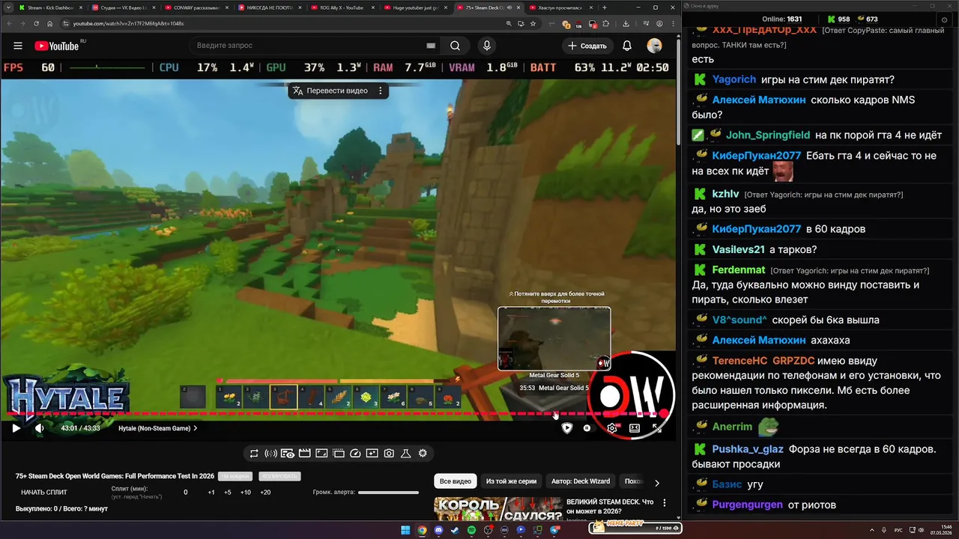Switch to CONWAY рассказывает browser tab
Viewport: 959px width, 539px height.
tap(195, 7)
